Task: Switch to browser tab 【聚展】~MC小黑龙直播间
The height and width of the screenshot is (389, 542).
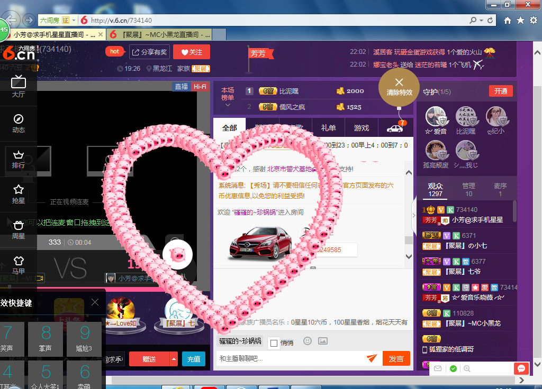Action: (x=159, y=34)
